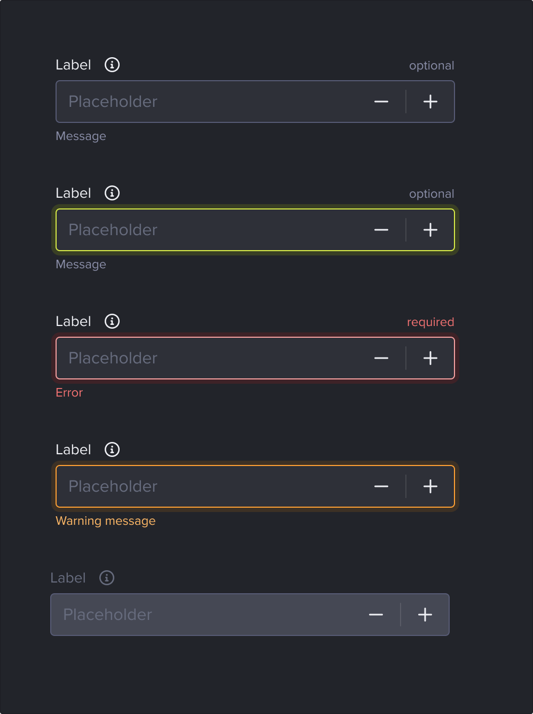The image size is (533, 714).
Task: Click the red "required" text
Action: (x=430, y=322)
